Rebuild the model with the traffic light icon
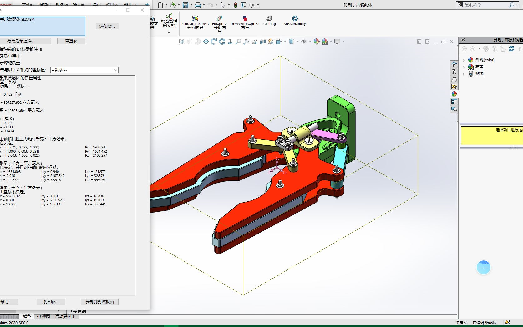 tap(235, 5)
